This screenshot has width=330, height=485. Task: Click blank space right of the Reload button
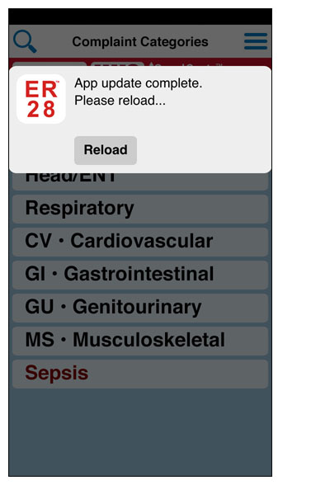(203, 151)
